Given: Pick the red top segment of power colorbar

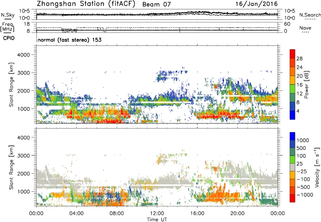Looking at the screenshot, I should point(293,54).
